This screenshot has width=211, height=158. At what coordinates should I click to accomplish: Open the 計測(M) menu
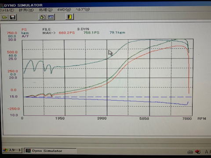click(x=26, y=10)
